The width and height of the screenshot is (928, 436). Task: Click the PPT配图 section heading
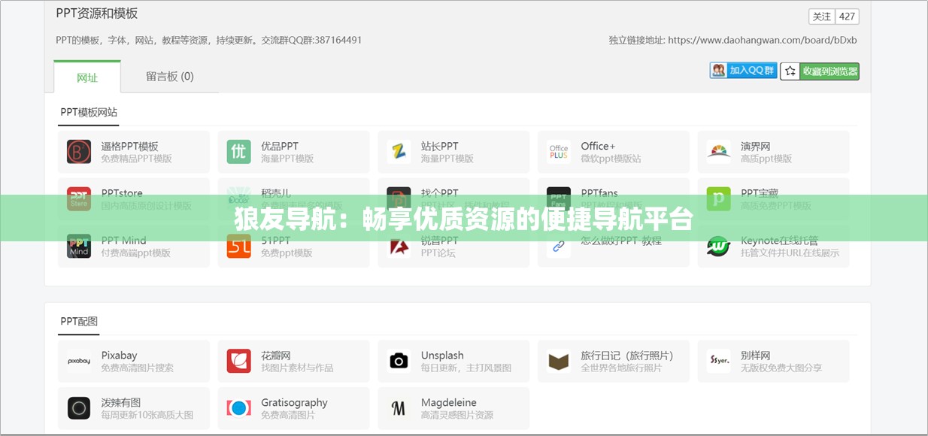click(x=79, y=321)
